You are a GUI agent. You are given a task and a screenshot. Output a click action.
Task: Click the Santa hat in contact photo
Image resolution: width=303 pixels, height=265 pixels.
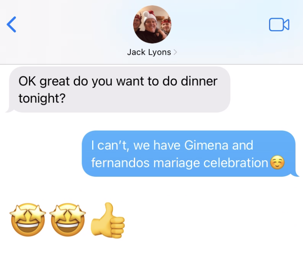point(150,16)
